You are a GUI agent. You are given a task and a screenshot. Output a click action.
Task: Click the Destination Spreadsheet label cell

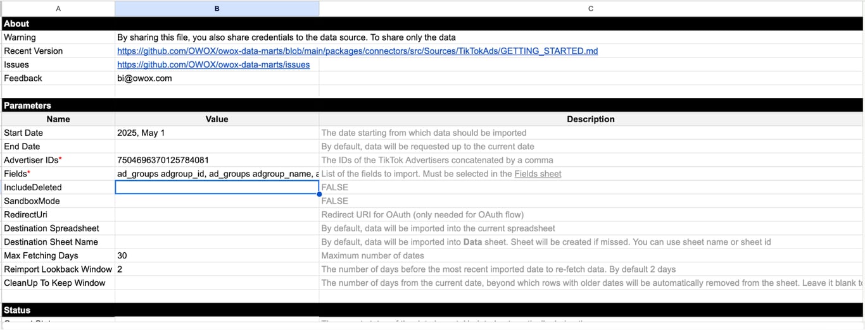click(58, 228)
